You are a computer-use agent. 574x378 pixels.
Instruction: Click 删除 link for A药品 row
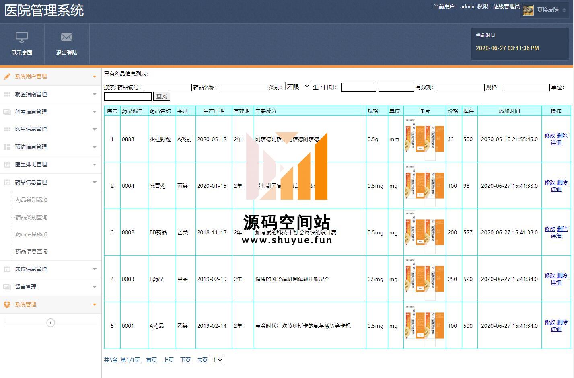[x=562, y=322]
